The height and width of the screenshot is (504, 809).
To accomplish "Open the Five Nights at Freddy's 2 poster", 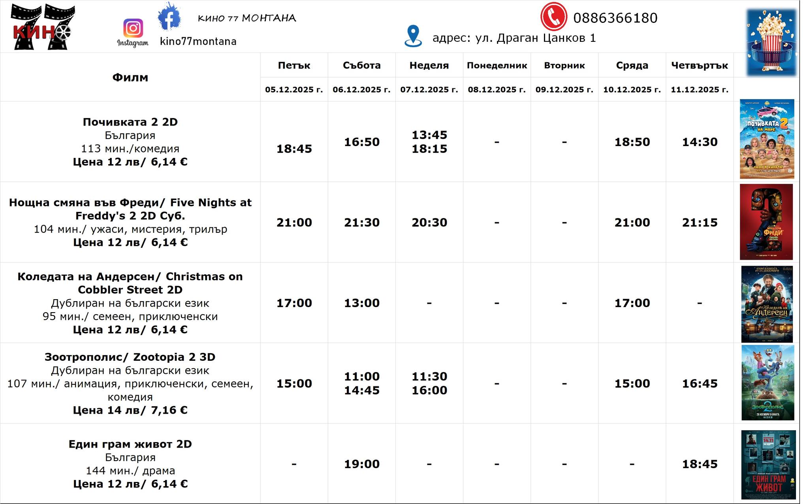I will 766,222.
